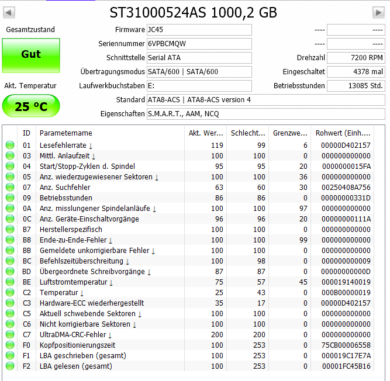Click status dot for Aktuell schwebende Sektoren

(x=10, y=313)
